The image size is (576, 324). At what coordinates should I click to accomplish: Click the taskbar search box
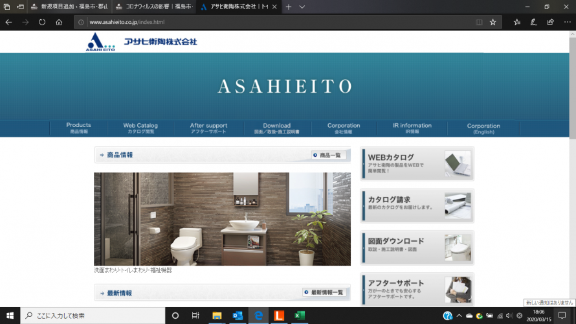point(93,316)
